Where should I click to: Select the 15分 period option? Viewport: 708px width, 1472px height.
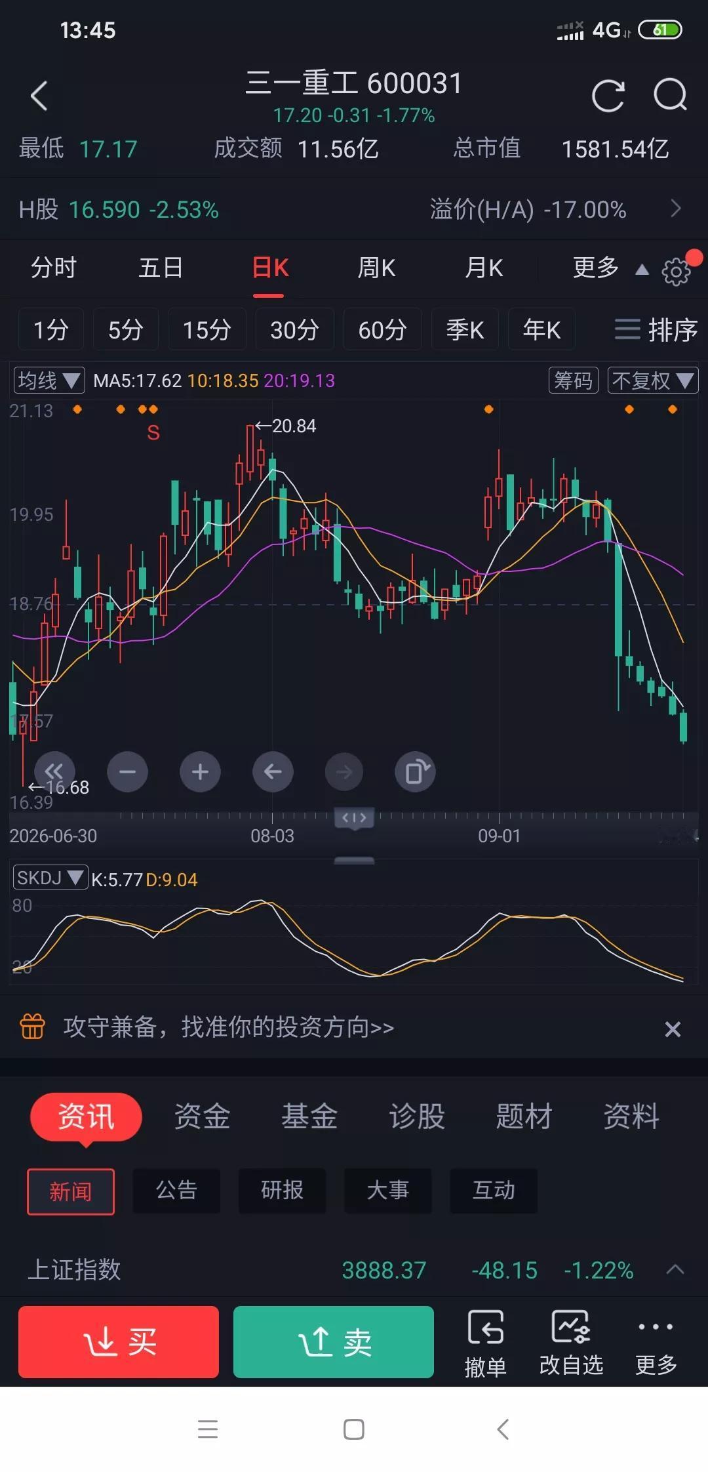206,329
